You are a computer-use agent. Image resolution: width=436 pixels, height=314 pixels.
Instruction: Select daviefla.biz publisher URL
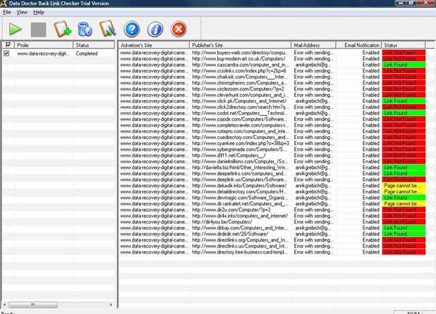tap(240, 168)
